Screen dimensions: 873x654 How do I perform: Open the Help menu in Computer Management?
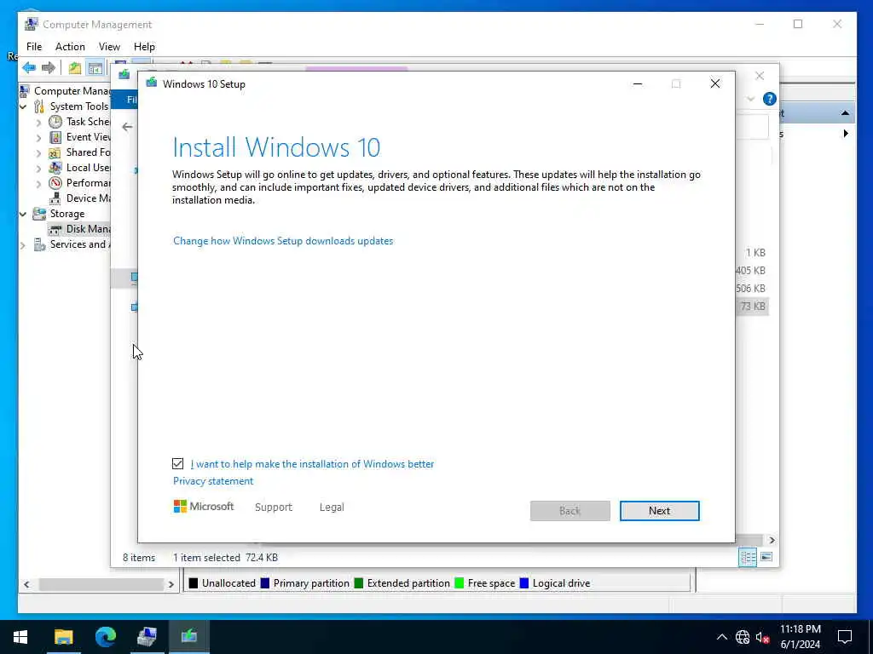[x=144, y=47]
